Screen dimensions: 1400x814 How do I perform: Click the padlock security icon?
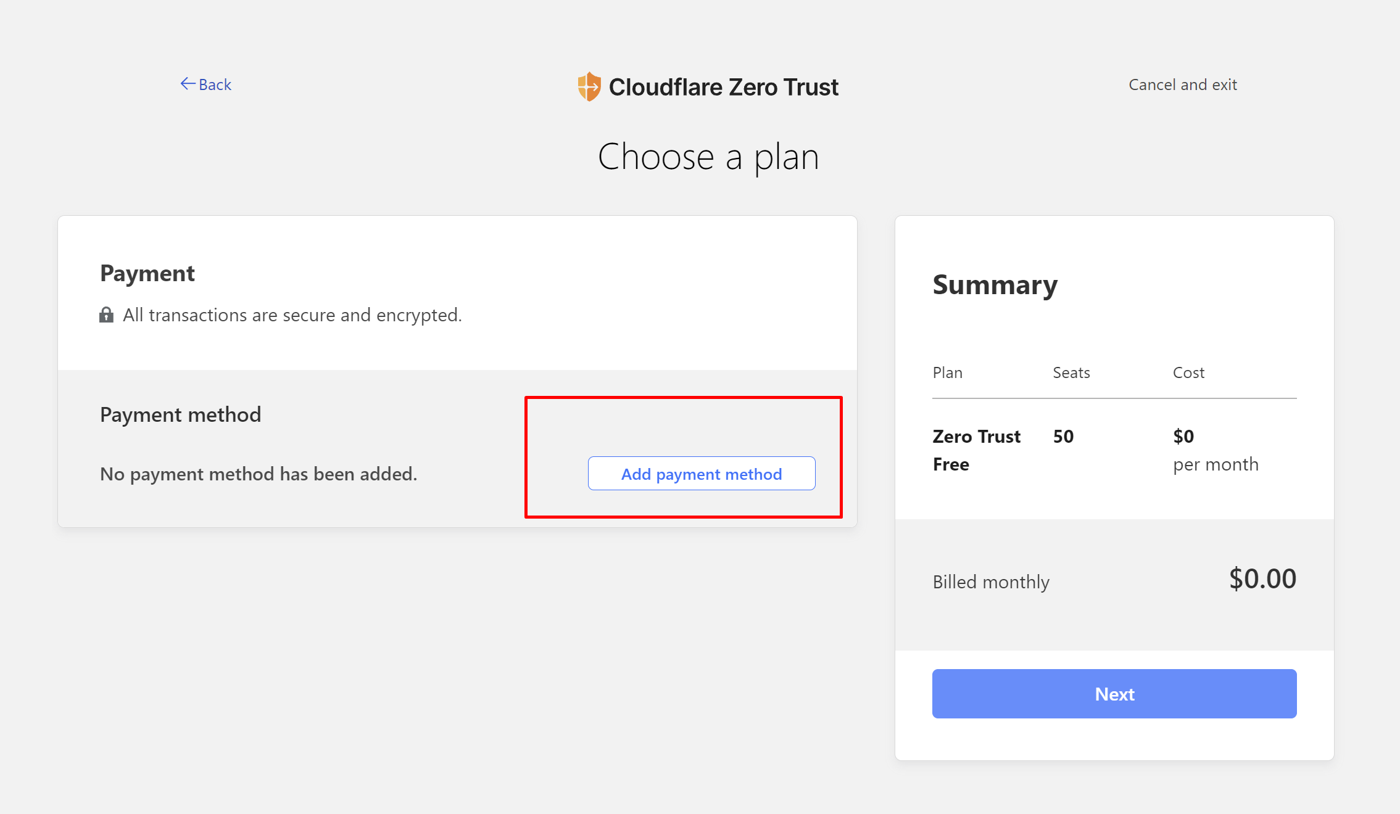[106, 315]
